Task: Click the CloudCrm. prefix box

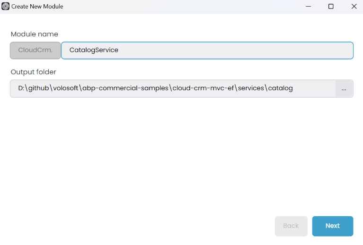Action: [35, 50]
